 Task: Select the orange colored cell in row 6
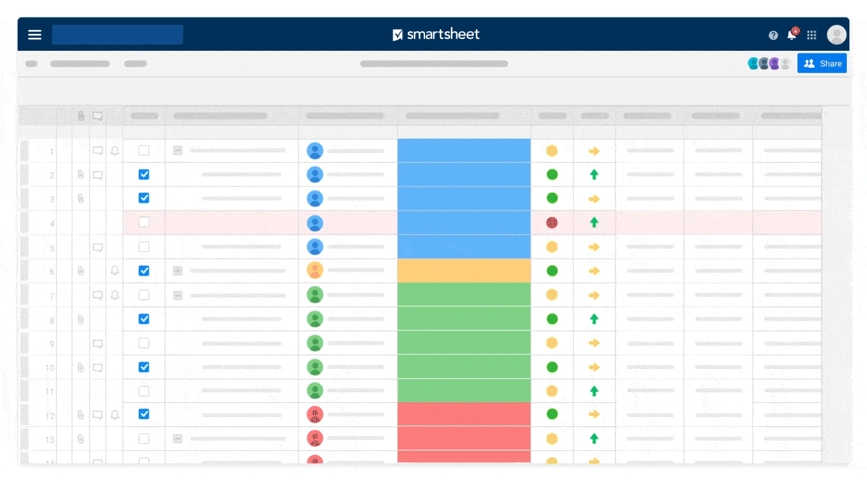coord(463,270)
